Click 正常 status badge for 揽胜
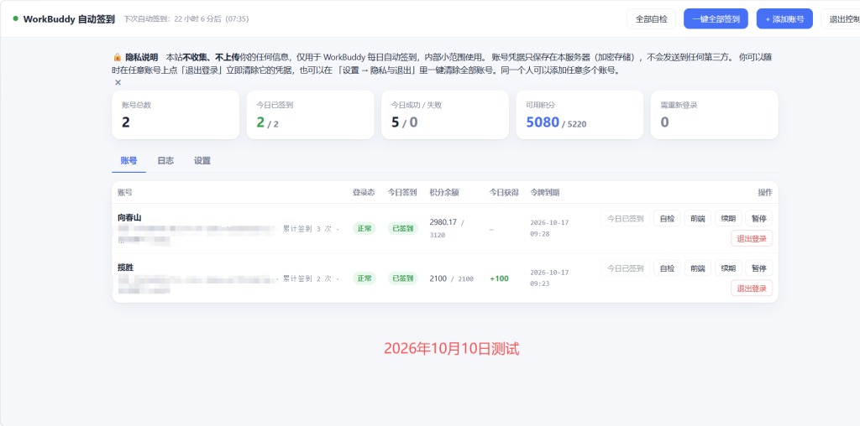This screenshot has height=426, width=860. coord(364,278)
